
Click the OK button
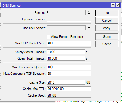107,13
